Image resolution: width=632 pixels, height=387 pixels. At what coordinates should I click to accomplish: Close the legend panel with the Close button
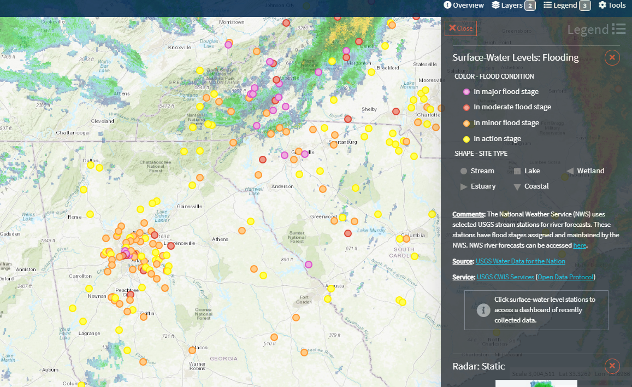[x=460, y=28]
